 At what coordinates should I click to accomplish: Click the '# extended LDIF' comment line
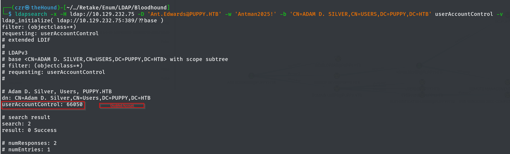coord(26,40)
